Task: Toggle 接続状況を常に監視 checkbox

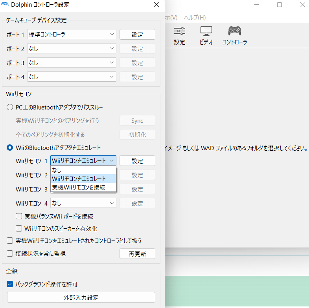Action: tap(10, 253)
